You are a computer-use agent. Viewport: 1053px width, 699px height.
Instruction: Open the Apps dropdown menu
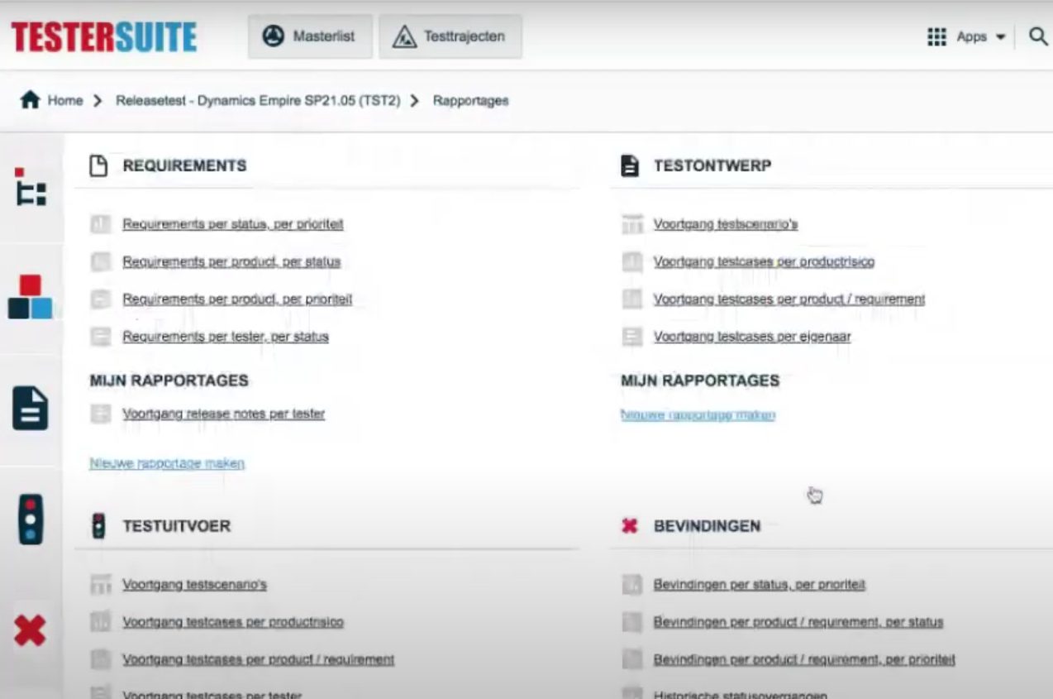(966, 37)
